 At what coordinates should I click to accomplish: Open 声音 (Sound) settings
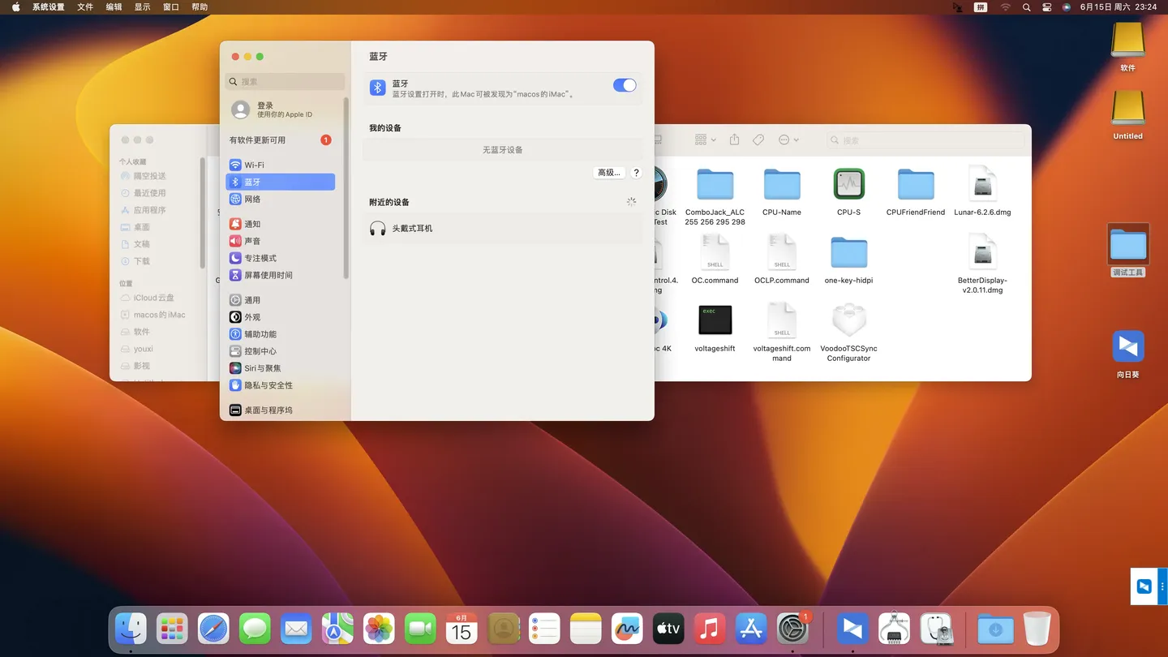click(x=251, y=241)
